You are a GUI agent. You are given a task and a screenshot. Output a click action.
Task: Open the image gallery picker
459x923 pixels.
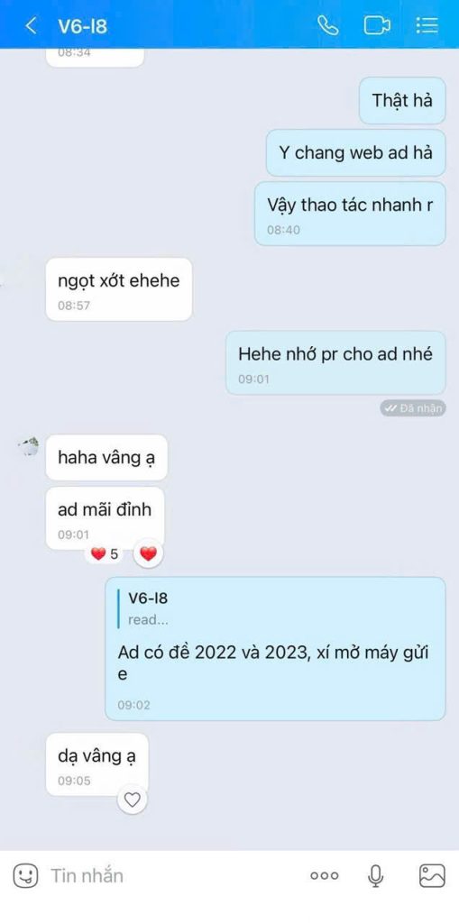(432, 876)
